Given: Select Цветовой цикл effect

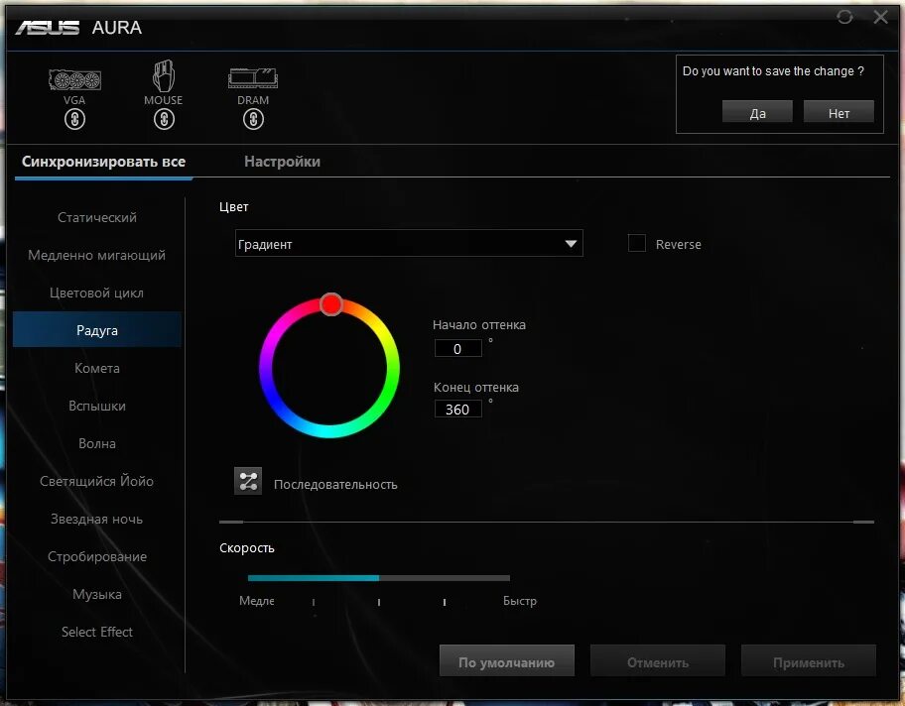Looking at the screenshot, I should [x=97, y=294].
